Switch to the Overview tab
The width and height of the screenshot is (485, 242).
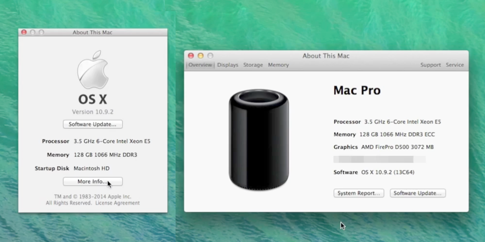200,65
